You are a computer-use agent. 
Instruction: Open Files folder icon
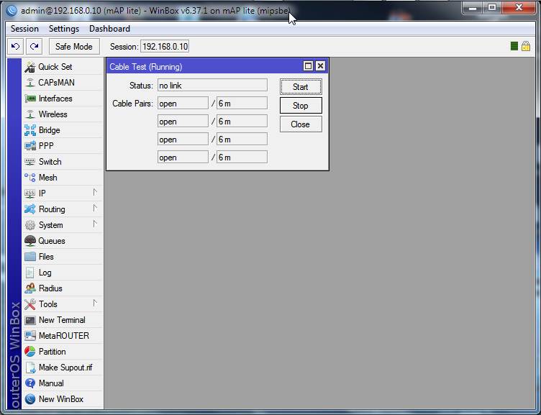(30, 257)
